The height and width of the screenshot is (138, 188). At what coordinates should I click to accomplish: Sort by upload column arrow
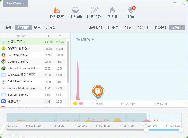coord(60,36)
